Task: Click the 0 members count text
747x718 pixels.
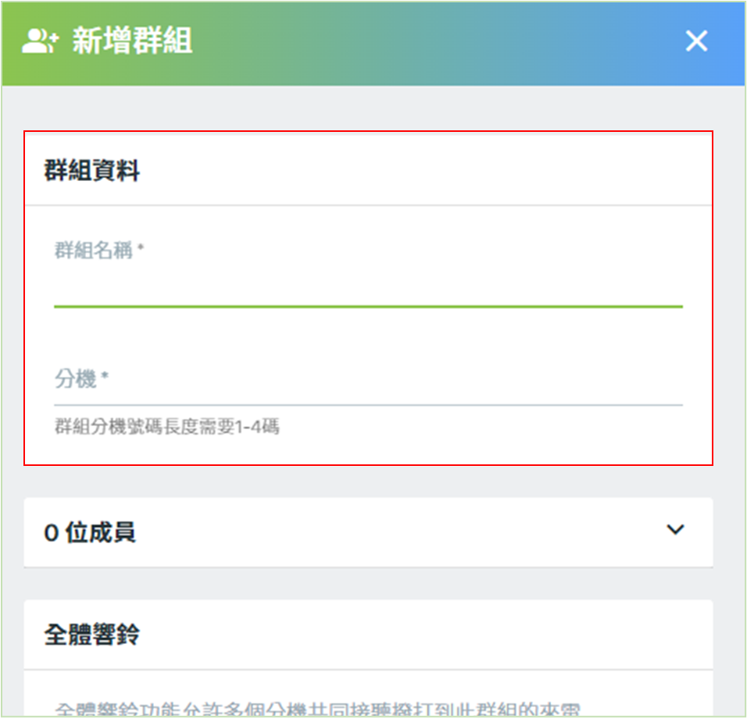Action: pos(90,532)
